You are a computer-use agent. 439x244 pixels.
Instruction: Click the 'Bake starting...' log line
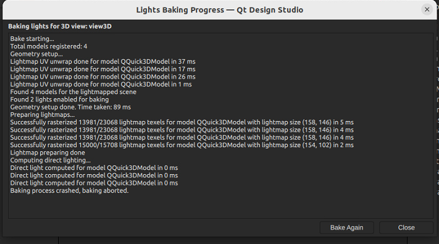pyautogui.click(x=32, y=39)
